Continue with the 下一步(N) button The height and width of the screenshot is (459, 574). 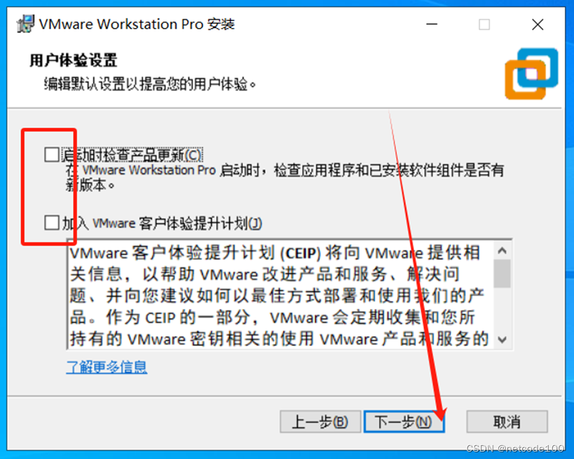[x=403, y=422]
